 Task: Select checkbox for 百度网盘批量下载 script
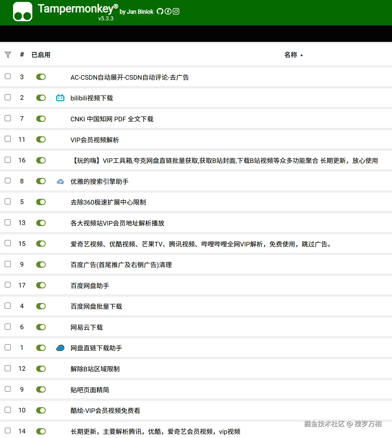pyautogui.click(x=8, y=306)
